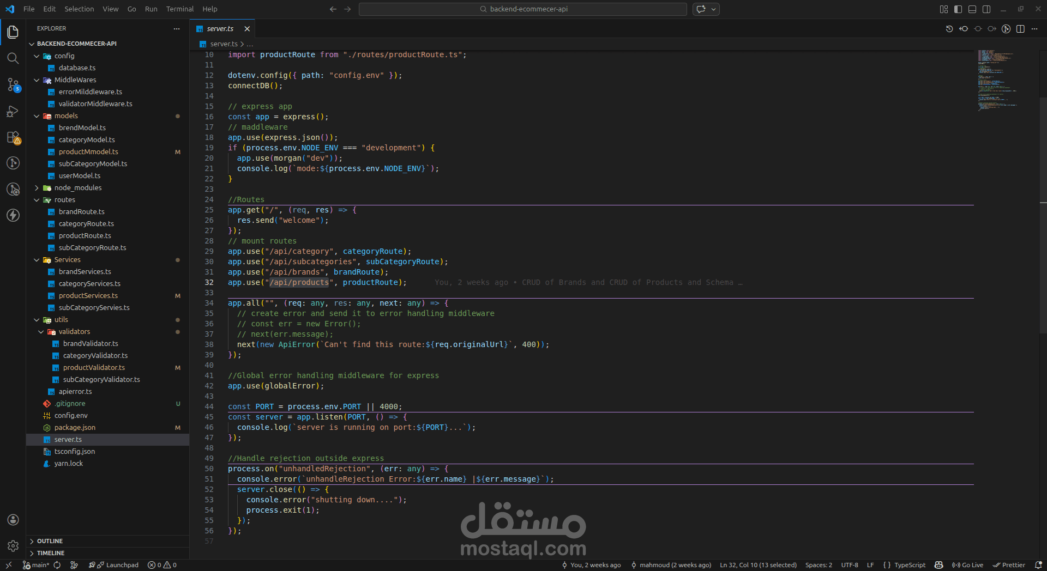Collapse the config folder

coord(108,56)
